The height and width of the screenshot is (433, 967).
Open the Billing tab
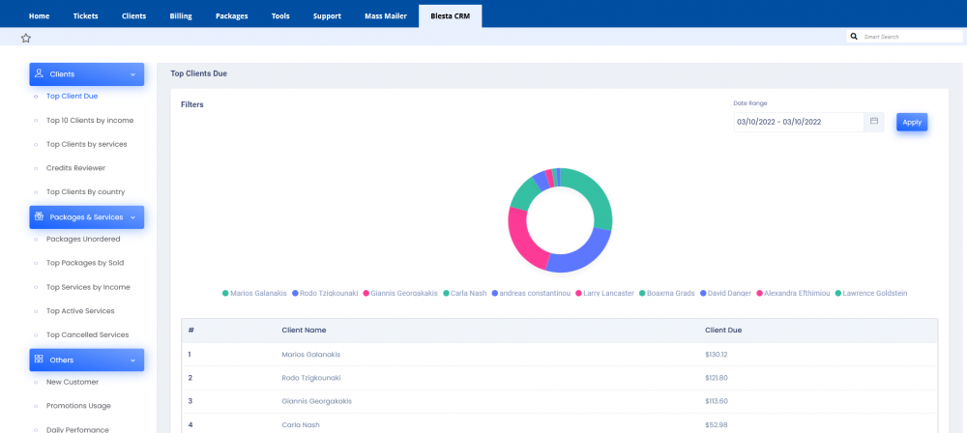click(181, 16)
